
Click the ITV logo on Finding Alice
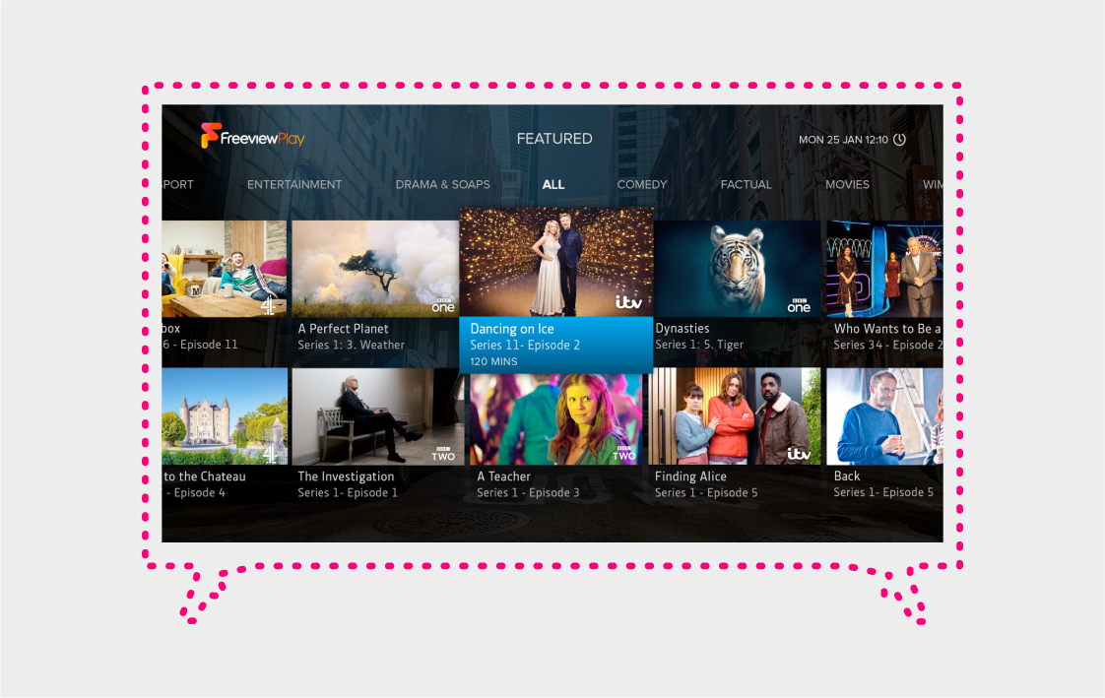799,454
